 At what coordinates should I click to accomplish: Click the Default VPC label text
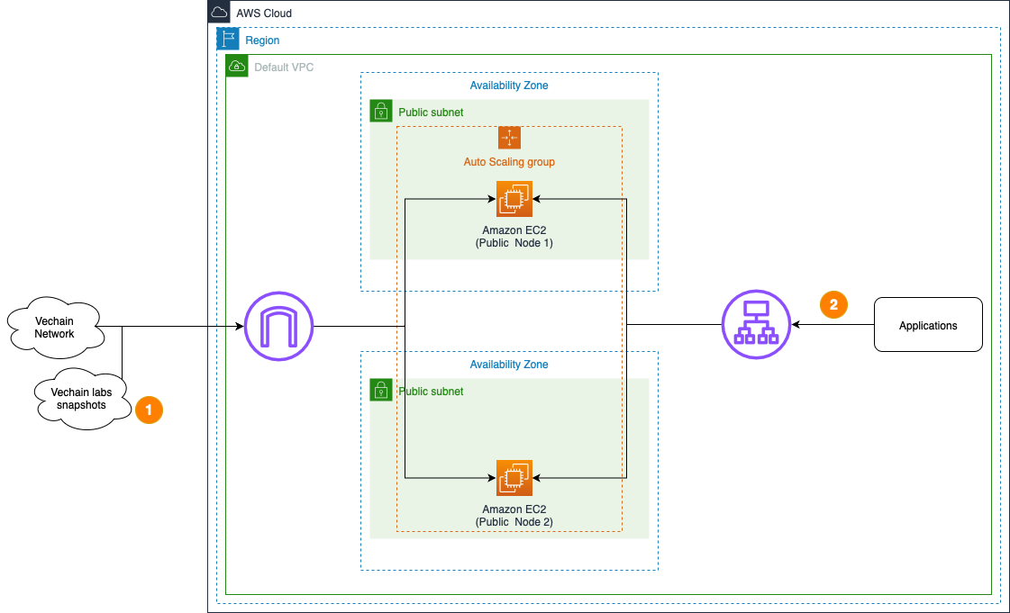[284, 68]
